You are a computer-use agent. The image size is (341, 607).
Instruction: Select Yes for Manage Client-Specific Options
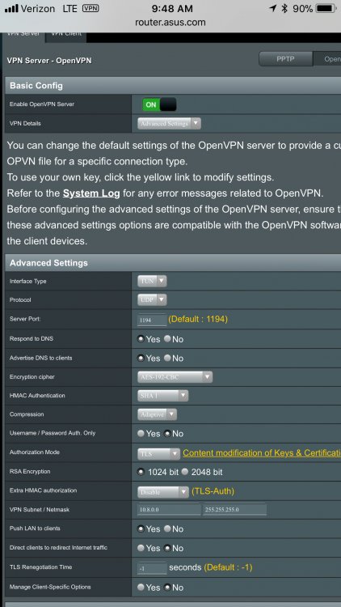coord(141,588)
